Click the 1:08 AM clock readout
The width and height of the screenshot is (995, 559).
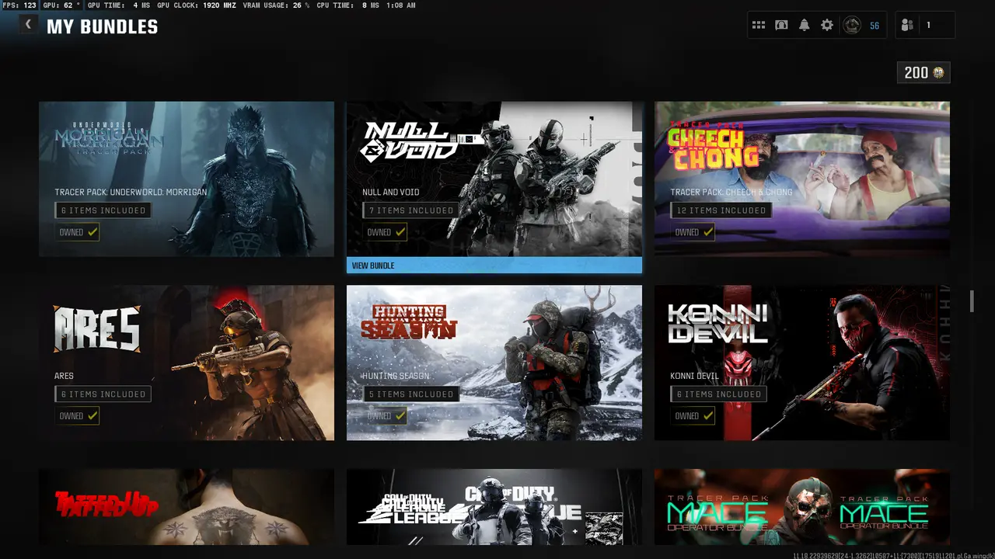pos(401,5)
